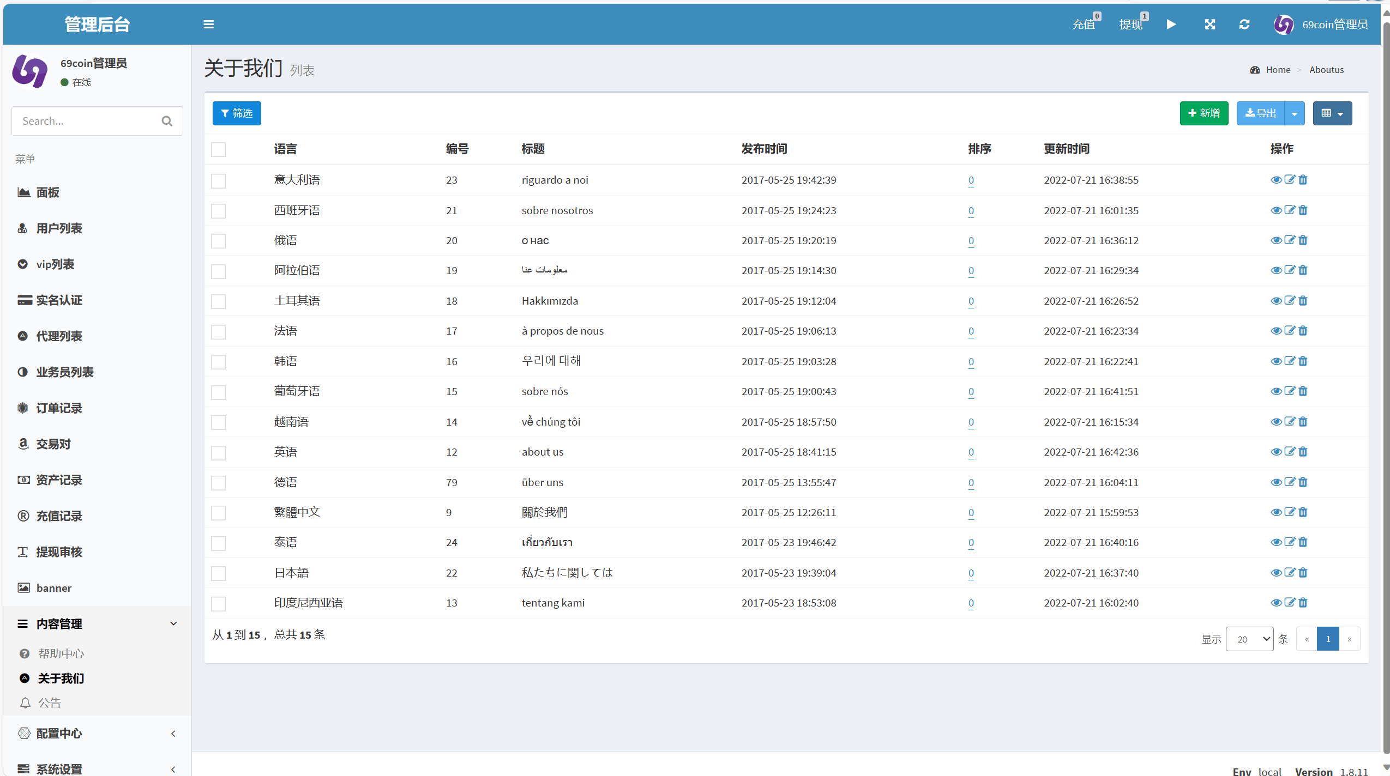
Task: Click the edit/pencil icon for 英语
Action: (x=1289, y=451)
